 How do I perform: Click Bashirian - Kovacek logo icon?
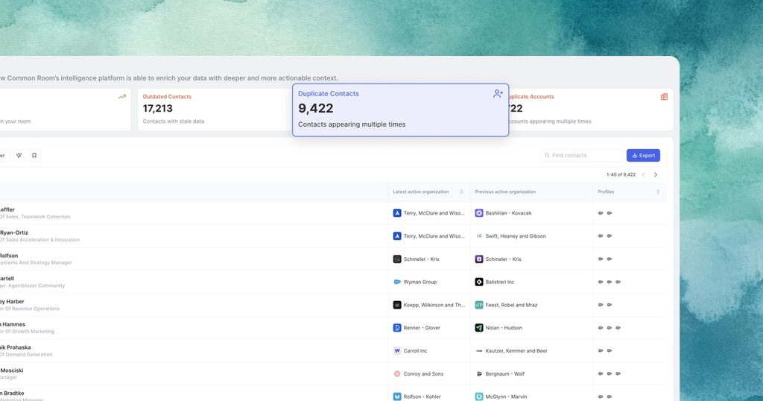coord(479,213)
